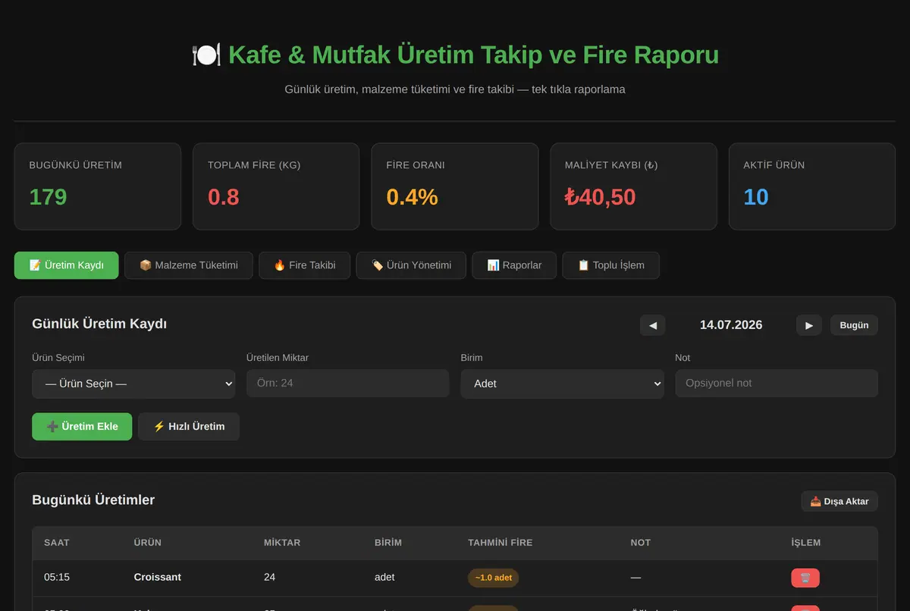The height and width of the screenshot is (611, 910).
Task: Click the İşlem column header
Action: pyautogui.click(x=806, y=543)
